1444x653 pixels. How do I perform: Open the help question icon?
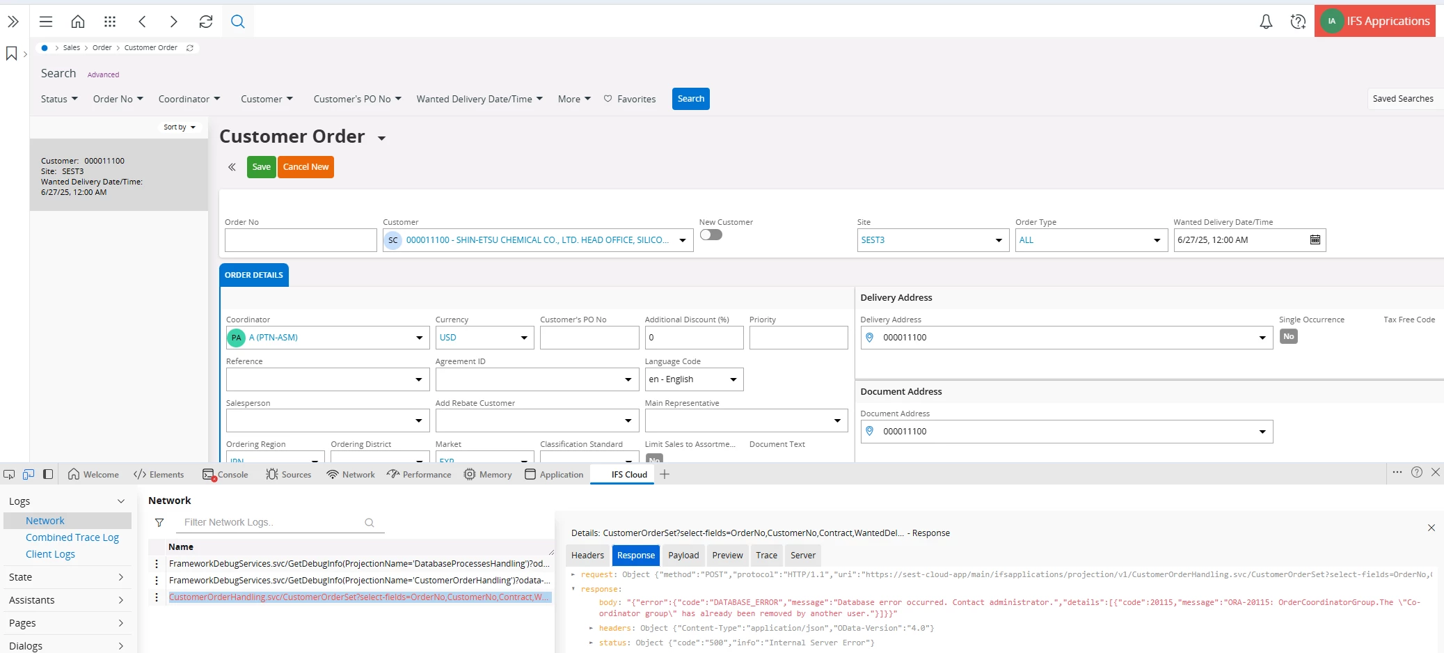(1298, 22)
